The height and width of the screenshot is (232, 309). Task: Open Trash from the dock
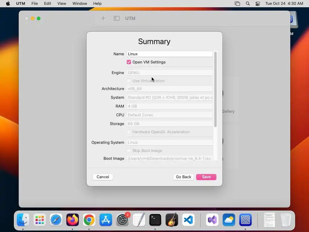tap(286, 220)
